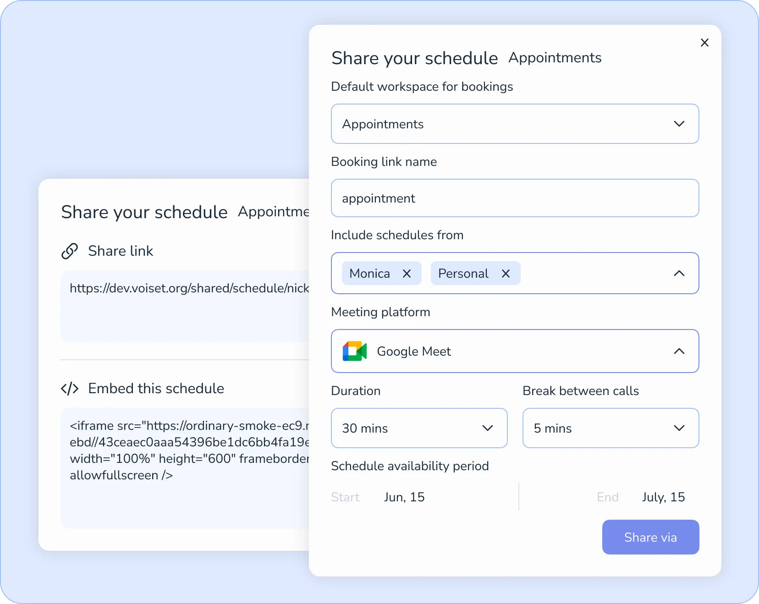Viewport: 759px width, 604px height.
Task: Switch to the Appointments label in the dialog header
Action: pyautogui.click(x=555, y=57)
